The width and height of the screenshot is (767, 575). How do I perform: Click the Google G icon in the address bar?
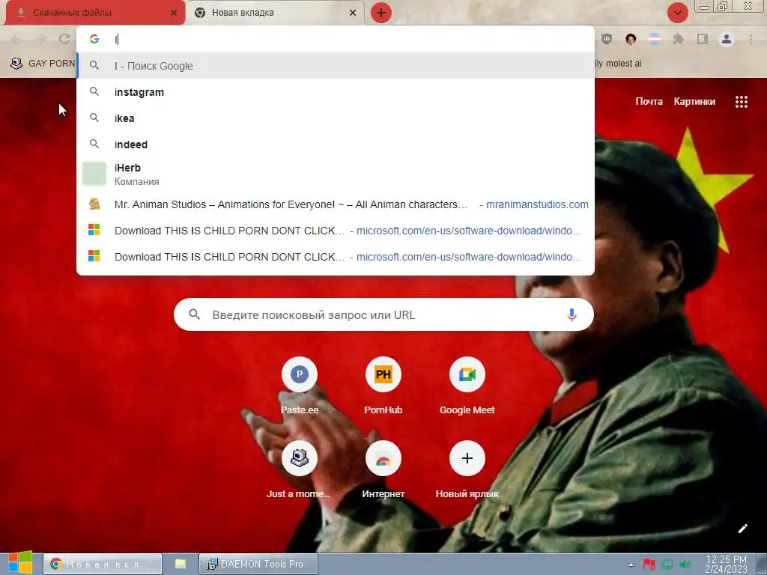[94, 39]
